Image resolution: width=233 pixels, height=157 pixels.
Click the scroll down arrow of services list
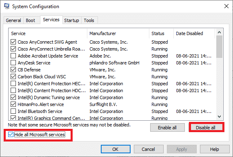pos(219,117)
